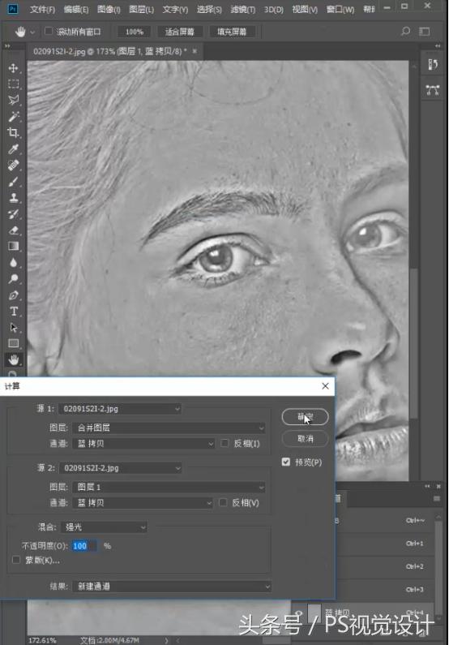Enable the 蒙版(K) mask checkbox

coord(16,560)
